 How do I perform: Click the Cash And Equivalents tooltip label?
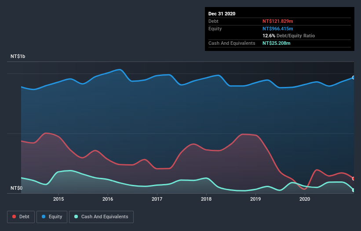232,43
